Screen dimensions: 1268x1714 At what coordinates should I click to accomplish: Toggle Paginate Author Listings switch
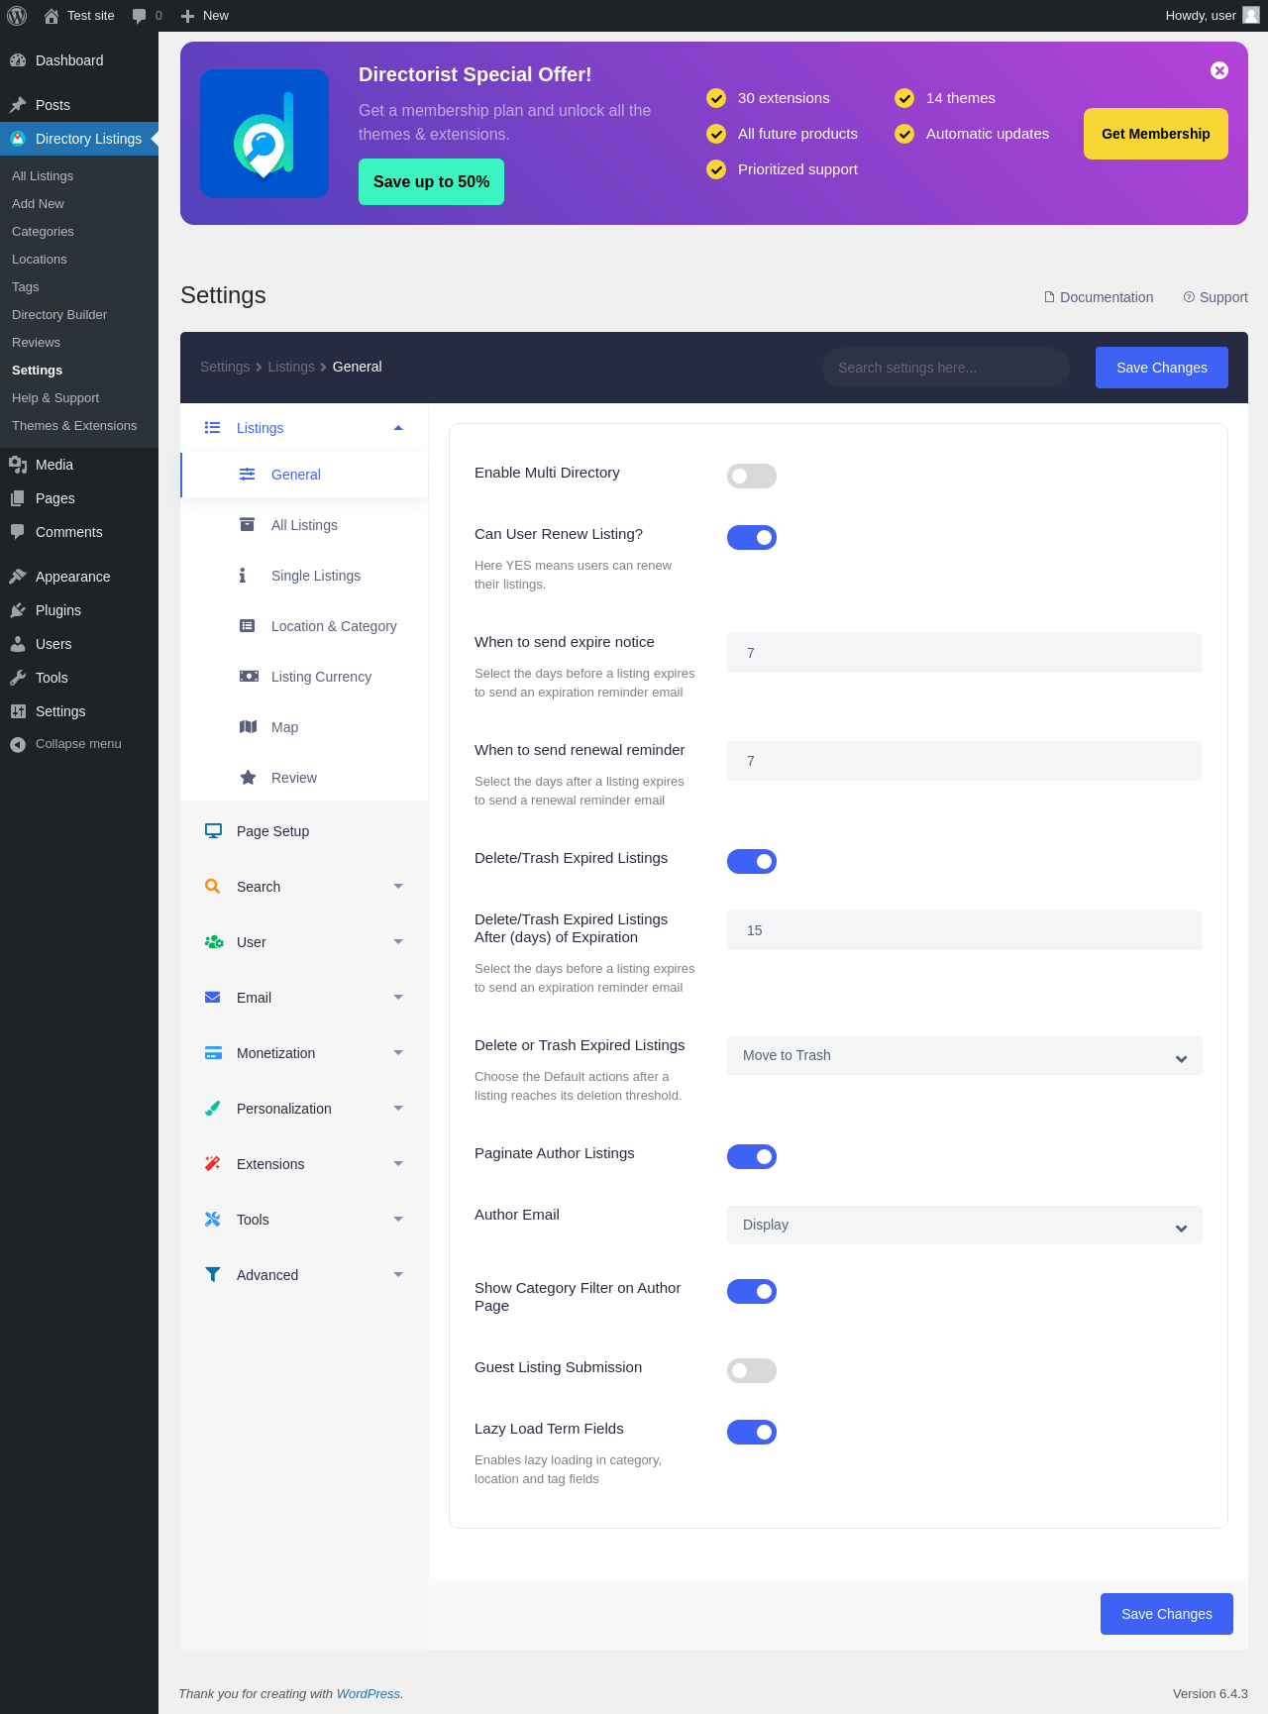click(752, 1157)
